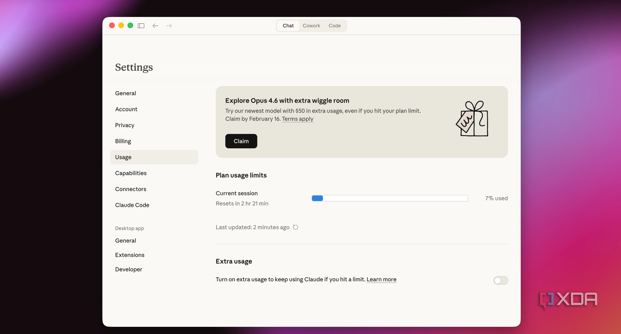Screen dimensions: 621x334
Task: Click 'Explore Opus 4.6 with extra wiggle room' heading
Action: coord(287,100)
